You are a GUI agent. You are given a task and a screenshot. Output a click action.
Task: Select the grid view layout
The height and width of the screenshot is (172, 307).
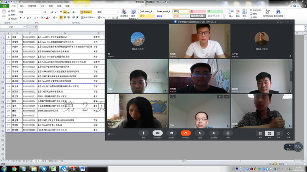[x=270, y=133]
